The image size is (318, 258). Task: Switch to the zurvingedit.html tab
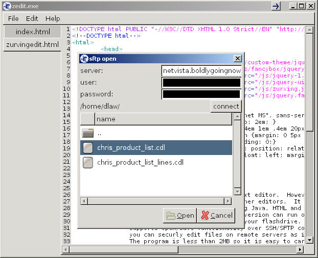pyautogui.click(x=32, y=45)
